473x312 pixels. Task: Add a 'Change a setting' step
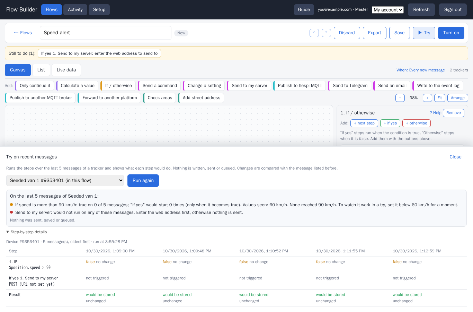(204, 86)
